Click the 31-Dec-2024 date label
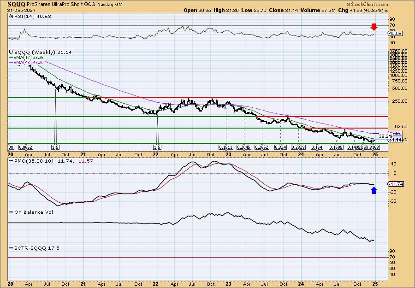The width and height of the screenshot is (415, 288). (x=21, y=11)
